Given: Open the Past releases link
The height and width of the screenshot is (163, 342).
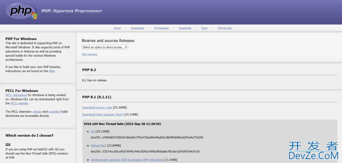Looking at the screenshot, I should click(x=89, y=54).
